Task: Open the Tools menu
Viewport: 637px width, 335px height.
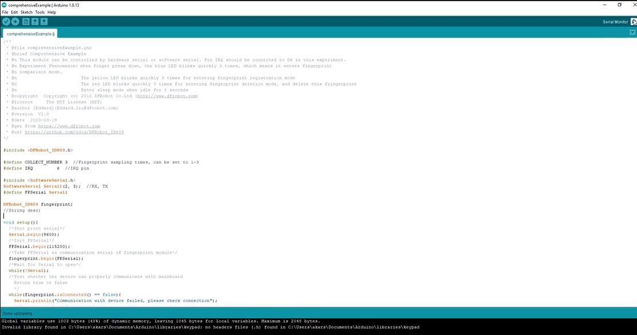Action: click(x=39, y=11)
